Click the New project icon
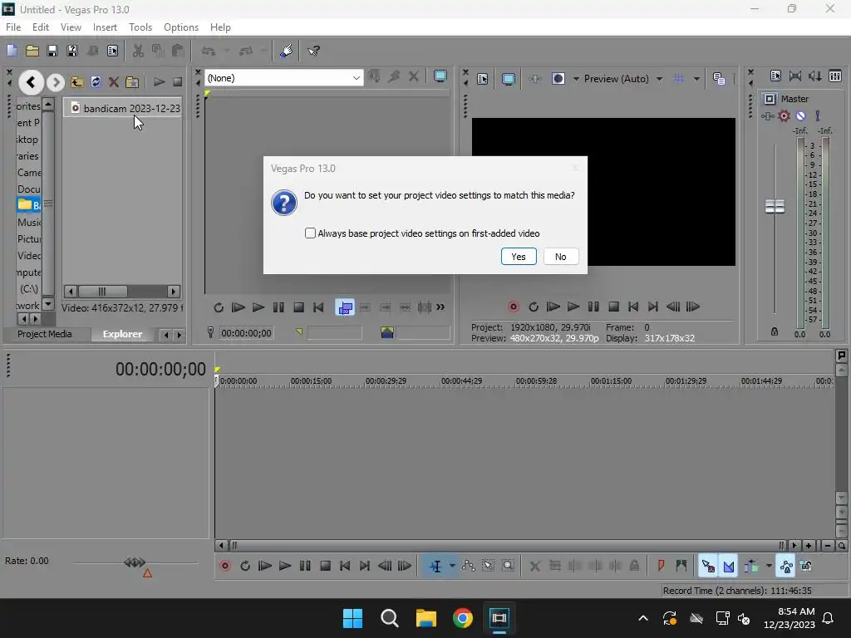Viewport: 851px width, 638px height. click(12, 51)
